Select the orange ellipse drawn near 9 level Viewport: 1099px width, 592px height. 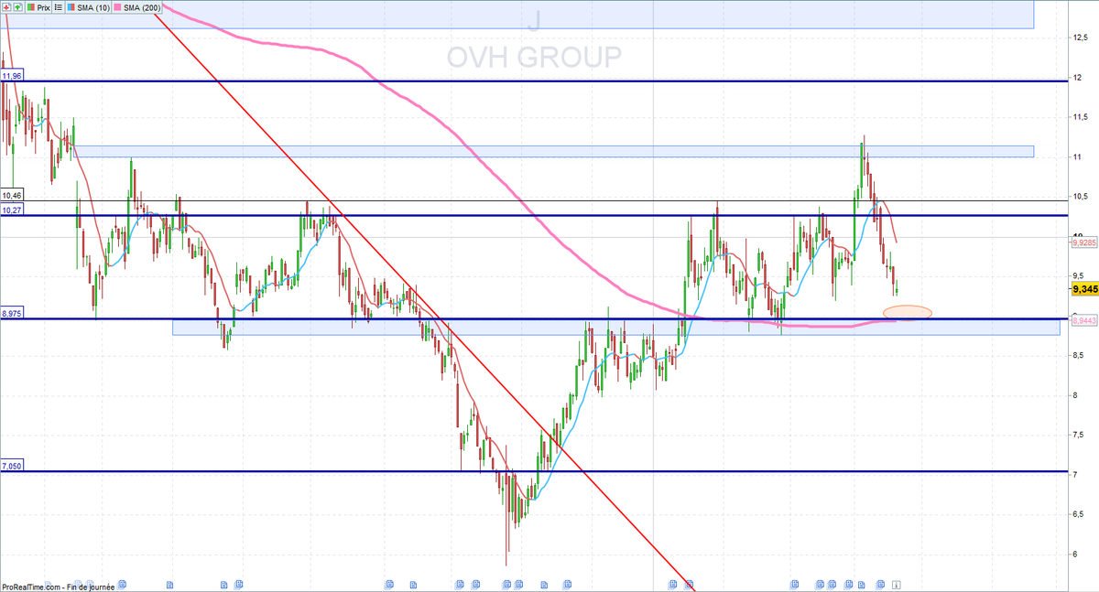(908, 313)
